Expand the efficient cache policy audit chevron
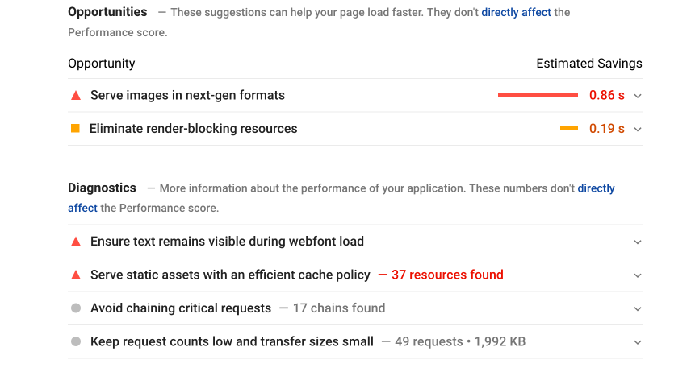The width and height of the screenshot is (691, 372). 637,275
